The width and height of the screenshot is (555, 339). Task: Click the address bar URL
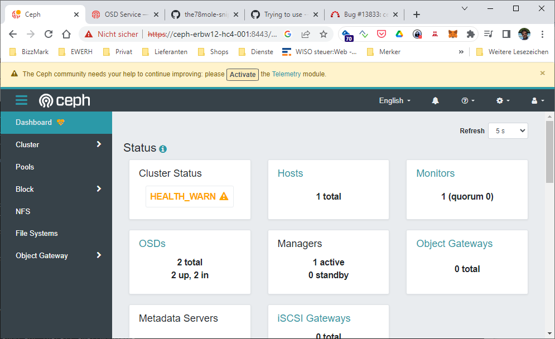(x=213, y=34)
